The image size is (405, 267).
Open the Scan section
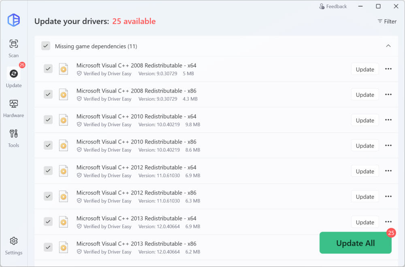[14, 48]
